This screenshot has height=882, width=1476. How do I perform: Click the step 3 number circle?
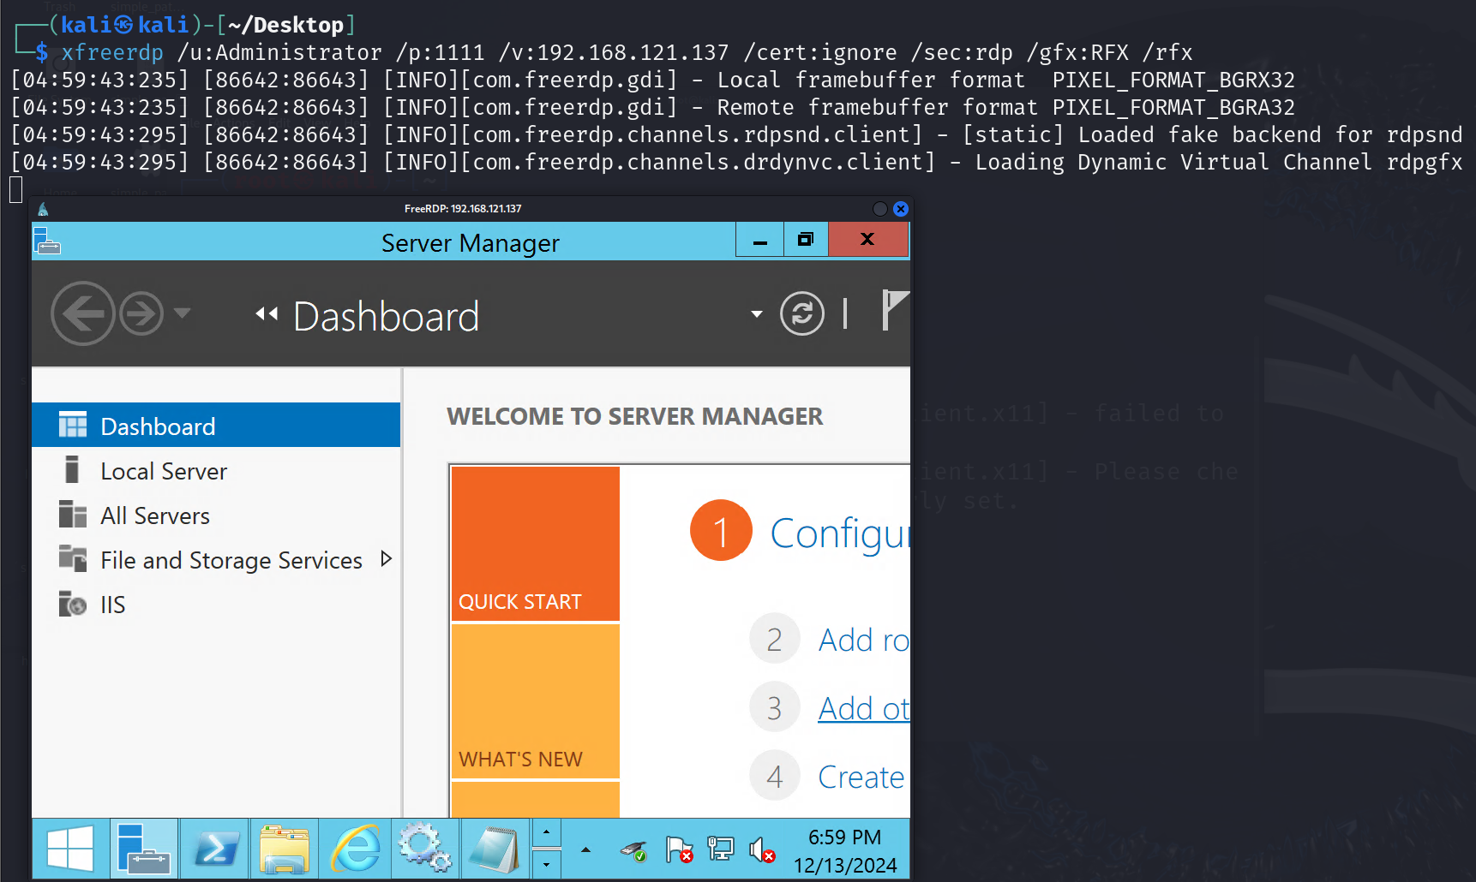[x=774, y=707]
